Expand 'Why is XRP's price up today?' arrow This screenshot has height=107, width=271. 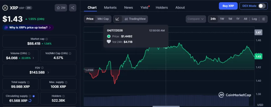coord(50,27)
